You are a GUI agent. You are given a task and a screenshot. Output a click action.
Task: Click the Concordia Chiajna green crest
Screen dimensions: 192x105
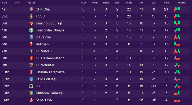(x=31, y=30)
